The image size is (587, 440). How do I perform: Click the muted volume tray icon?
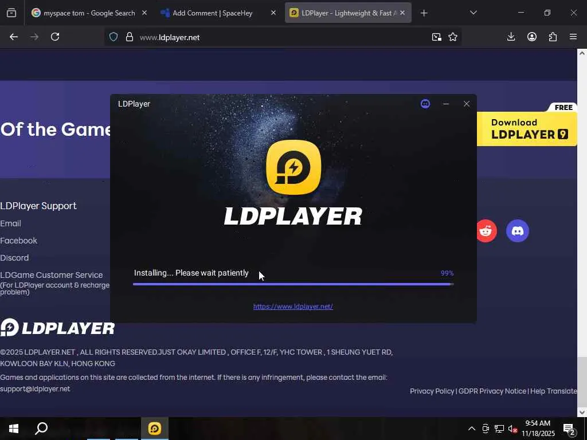[512, 429]
